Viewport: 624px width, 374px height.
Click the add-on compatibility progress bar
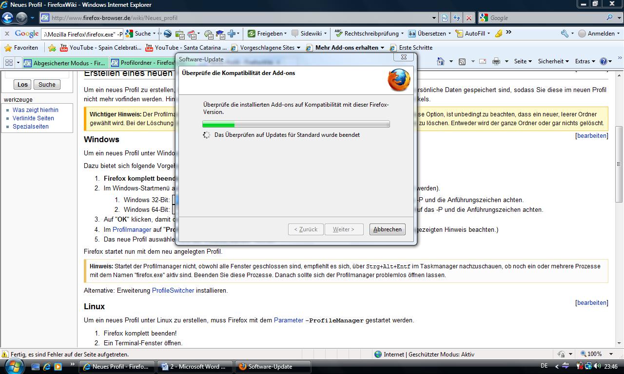tap(296, 124)
